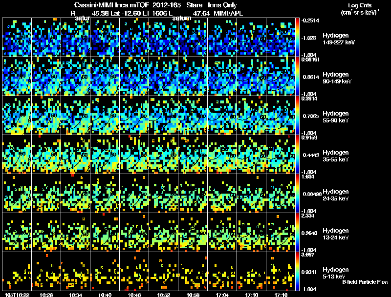Click the '-0.2514' colorbar maximum value
The image size is (391, 297).
coord(310,20)
